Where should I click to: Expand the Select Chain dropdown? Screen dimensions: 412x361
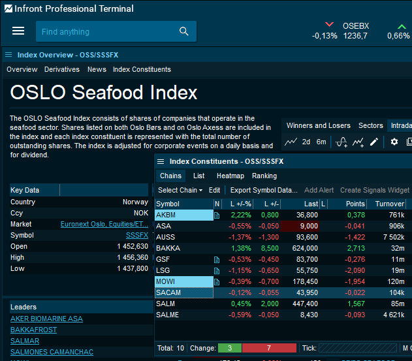tap(180, 190)
